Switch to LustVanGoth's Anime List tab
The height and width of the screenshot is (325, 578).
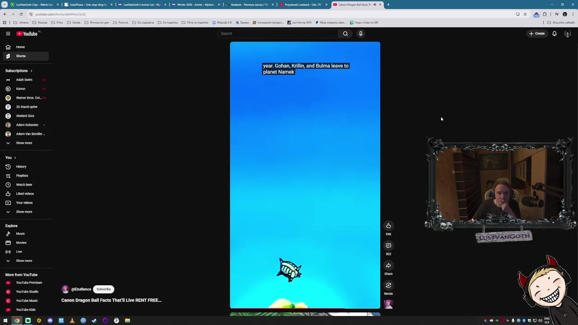142,5
